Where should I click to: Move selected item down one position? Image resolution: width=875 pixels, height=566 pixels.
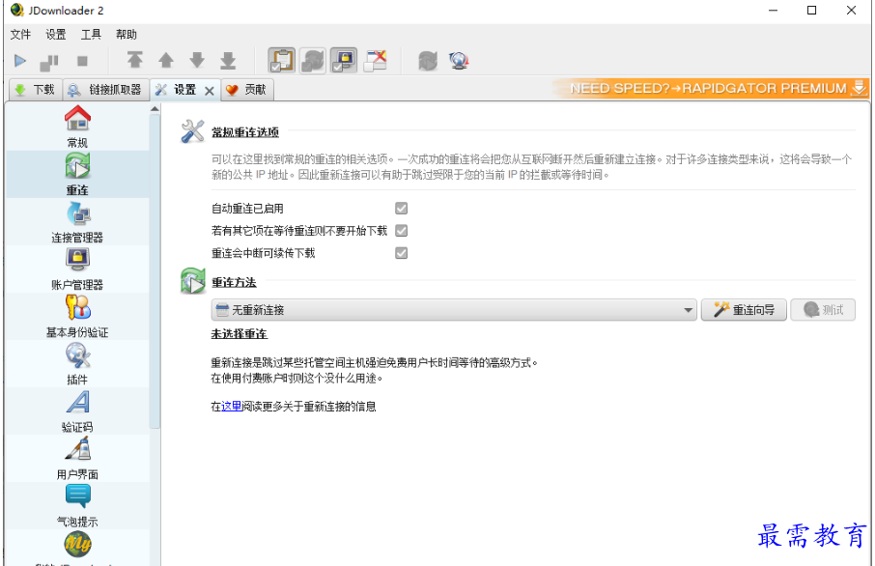point(197,60)
